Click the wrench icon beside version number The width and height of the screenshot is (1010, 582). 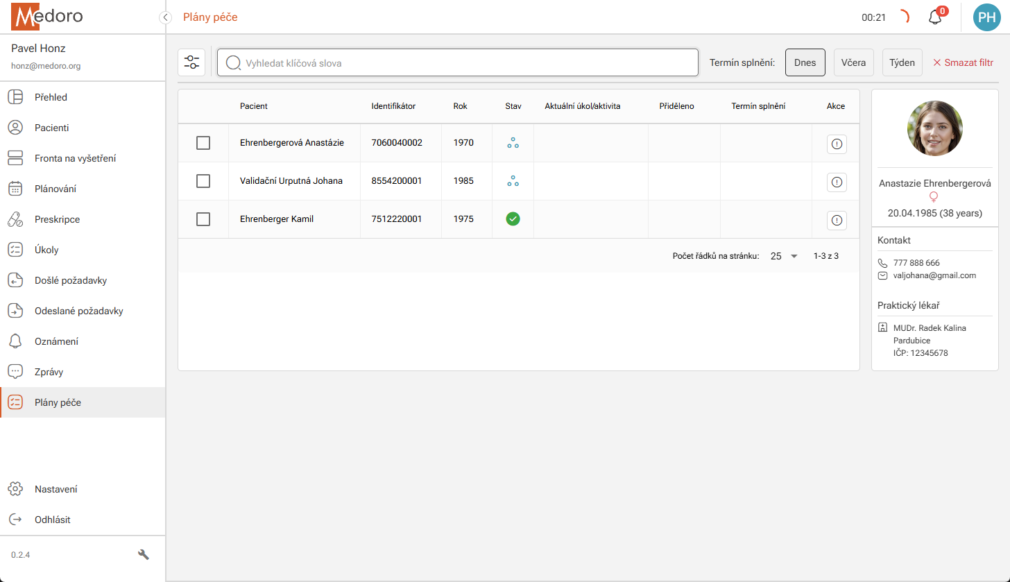(144, 554)
